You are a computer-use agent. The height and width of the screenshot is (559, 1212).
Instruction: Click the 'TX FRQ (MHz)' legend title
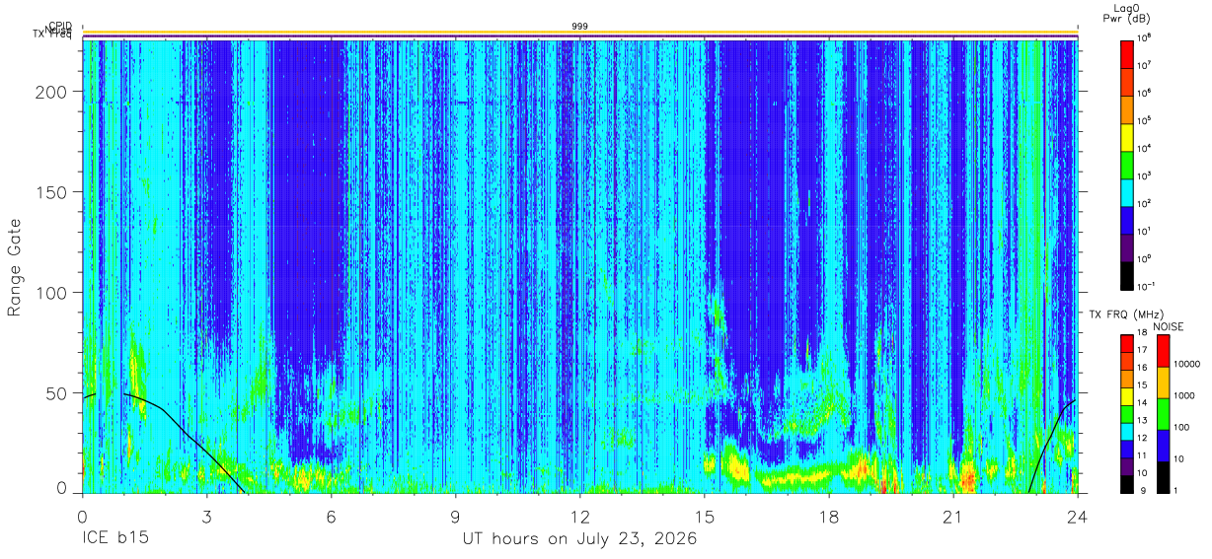pyautogui.click(x=1128, y=314)
